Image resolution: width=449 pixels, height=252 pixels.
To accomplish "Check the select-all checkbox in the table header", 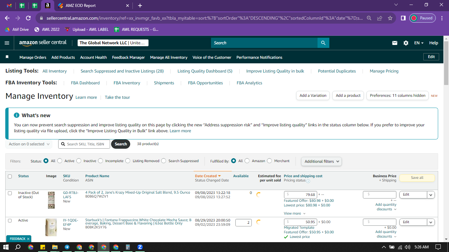I will pyautogui.click(x=10, y=177).
